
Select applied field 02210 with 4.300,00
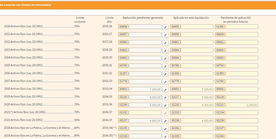click(x=197, y=105)
